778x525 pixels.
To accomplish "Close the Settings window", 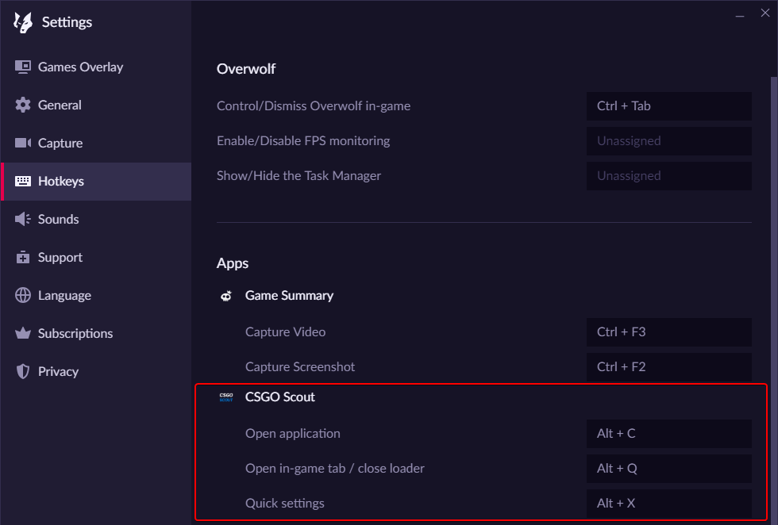I will (x=765, y=13).
